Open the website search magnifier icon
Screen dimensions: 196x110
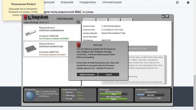[177, 2]
